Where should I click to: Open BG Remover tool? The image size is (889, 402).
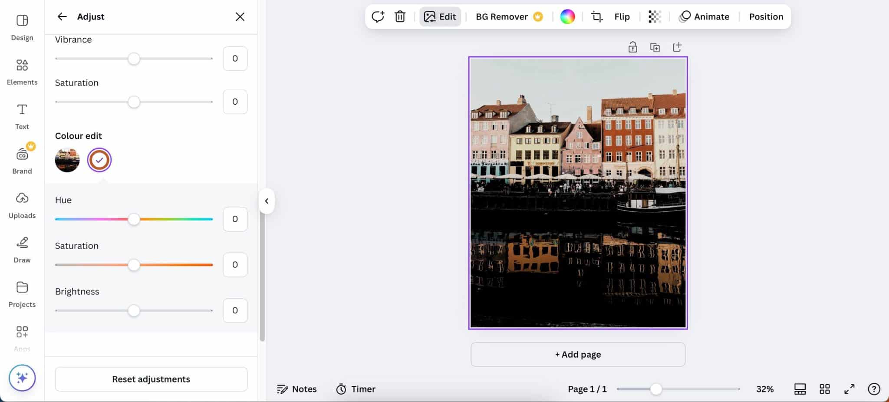click(509, 16)
